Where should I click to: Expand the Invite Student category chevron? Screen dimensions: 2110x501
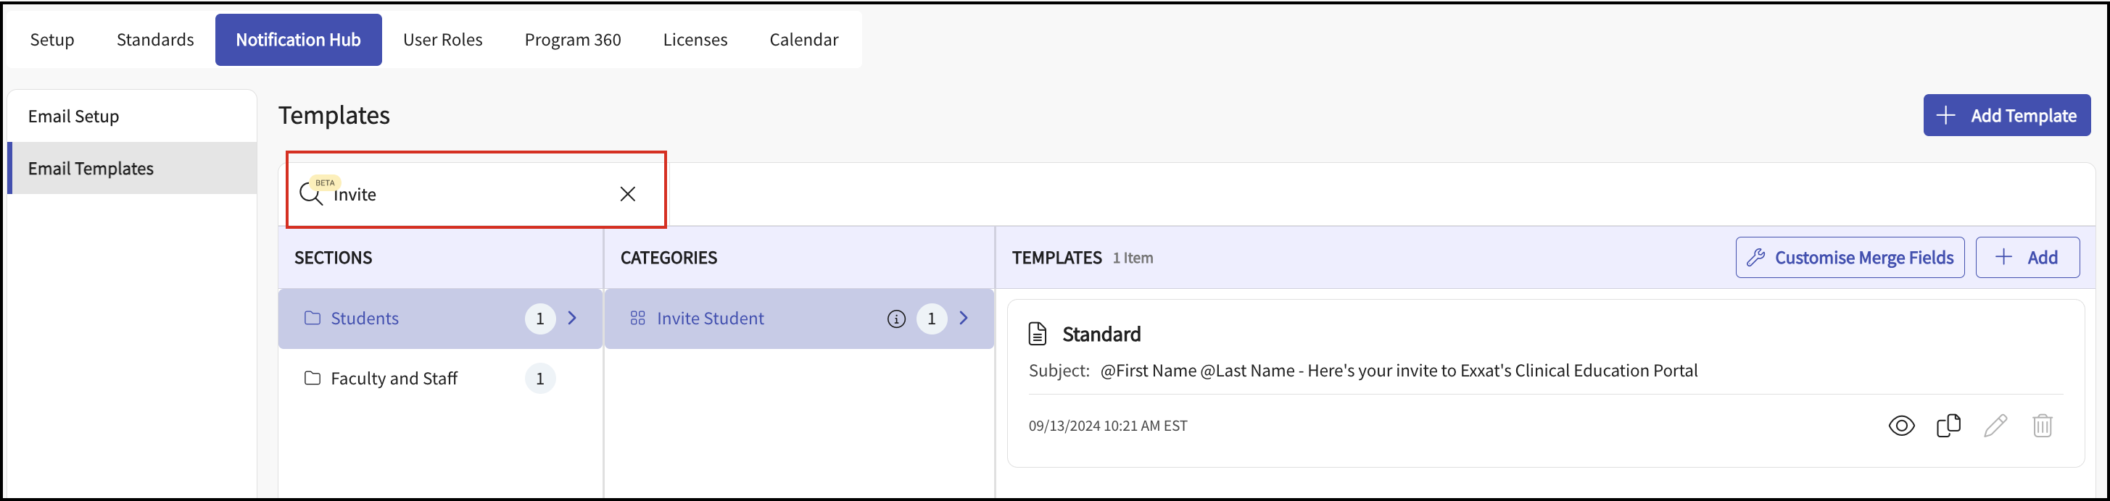pyautogui.click(x=964, y=318)
